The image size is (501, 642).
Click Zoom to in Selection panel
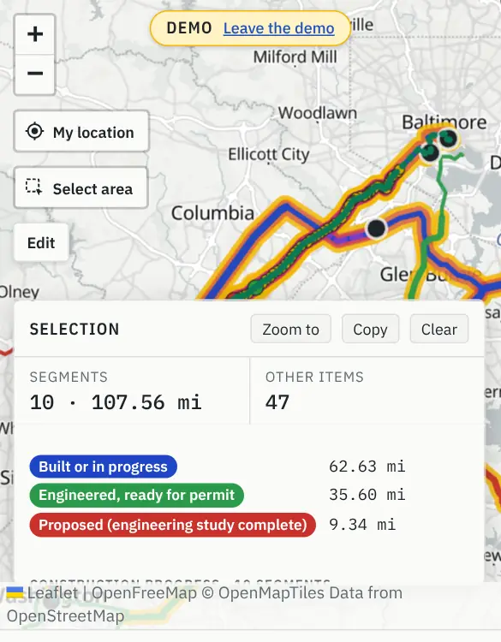290,330
